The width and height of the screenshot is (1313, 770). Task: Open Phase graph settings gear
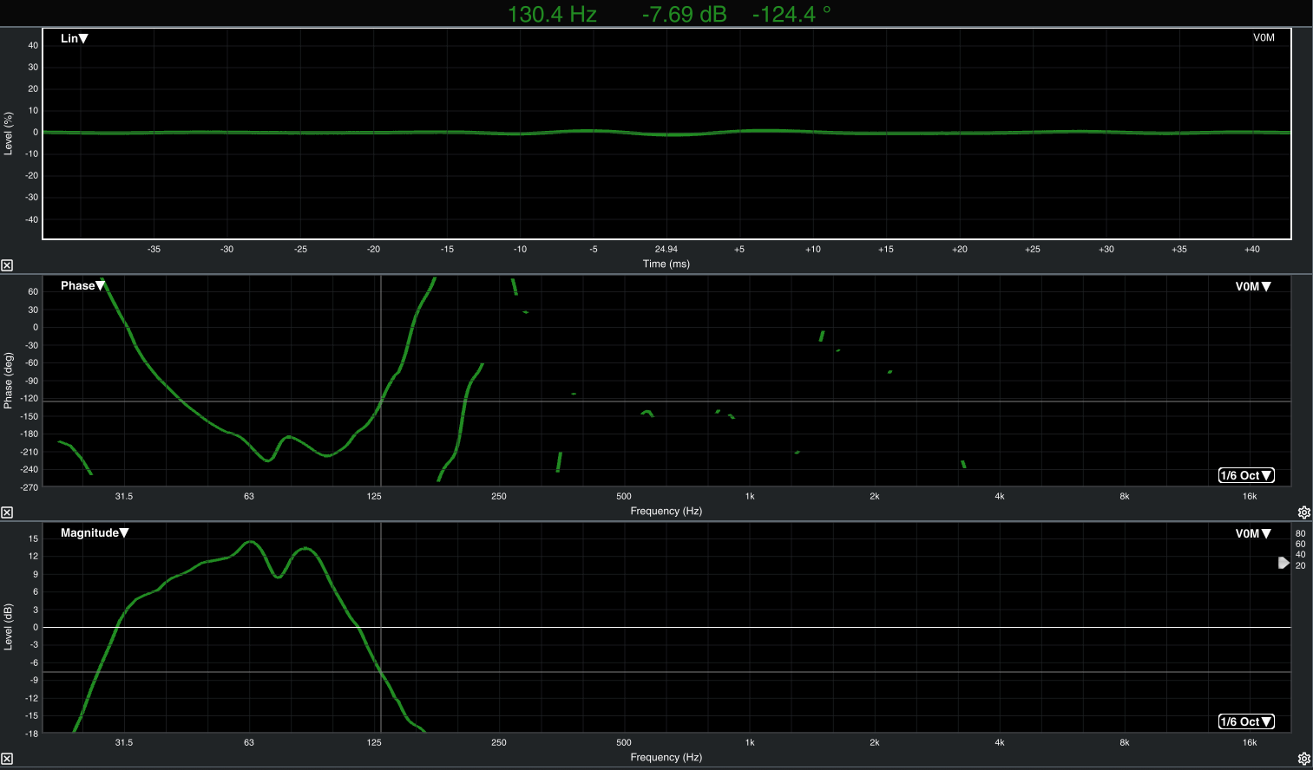(x=1303, y=512)
